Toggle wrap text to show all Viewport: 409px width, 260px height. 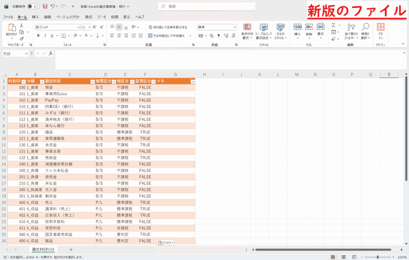[168, 27]
